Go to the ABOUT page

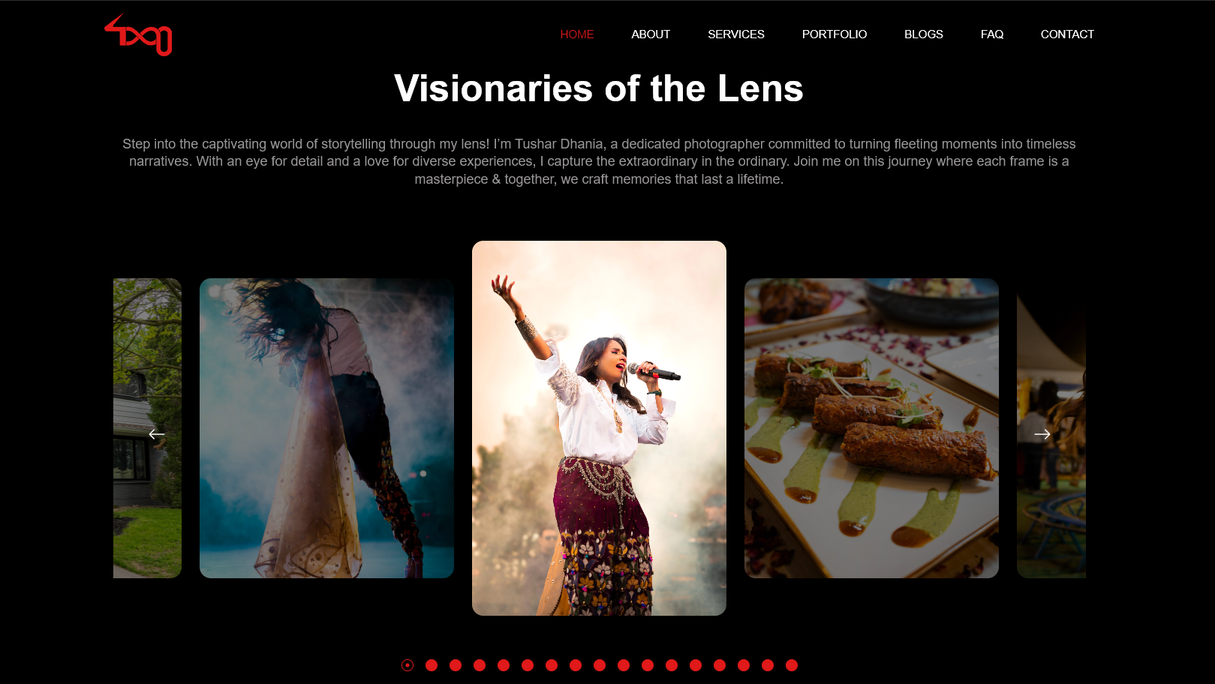coord(651,34)
